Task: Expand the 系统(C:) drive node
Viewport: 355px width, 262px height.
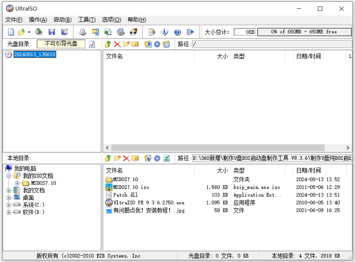Action: pos(9,205)
